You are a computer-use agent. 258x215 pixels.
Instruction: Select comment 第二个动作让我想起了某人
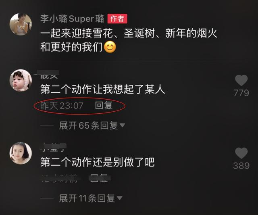[x=103, y=90]
